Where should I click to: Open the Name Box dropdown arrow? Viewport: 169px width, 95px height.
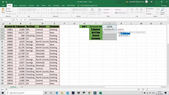point(11,20)
